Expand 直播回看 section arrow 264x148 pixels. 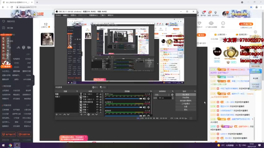(x=248, y=35)
